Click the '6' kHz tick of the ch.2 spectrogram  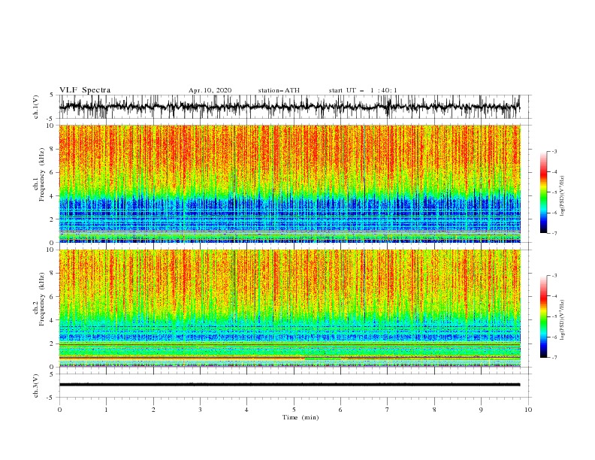click(52, 297)
